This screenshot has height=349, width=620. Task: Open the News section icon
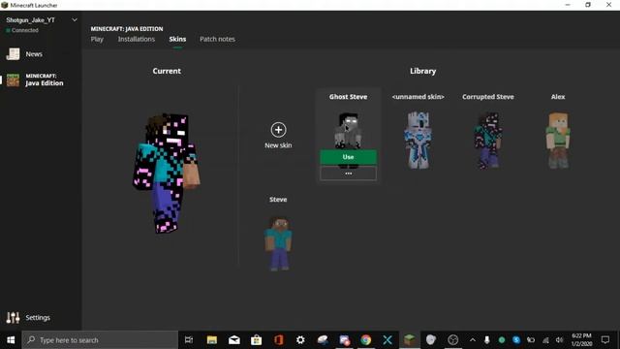[13, 54]
